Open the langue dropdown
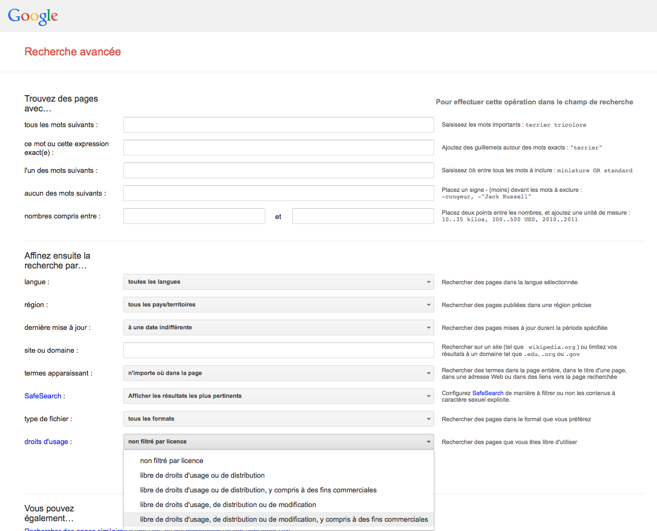Viewport: 657px width, 531px height. click(x=278, y=282)
